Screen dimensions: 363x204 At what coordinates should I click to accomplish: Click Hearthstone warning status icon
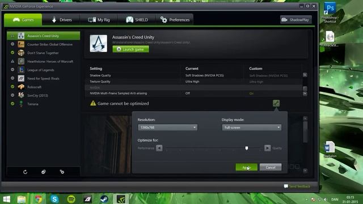(x=12, y=61)
